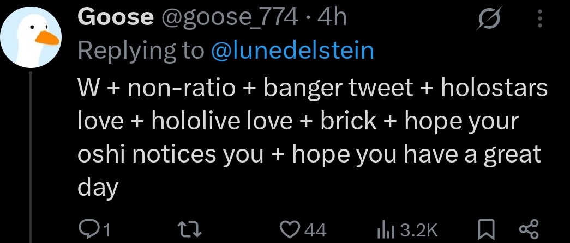Open the @lunedelstein mention link
The height and width of the screenshot is (243, 570).
coord(292,51)
